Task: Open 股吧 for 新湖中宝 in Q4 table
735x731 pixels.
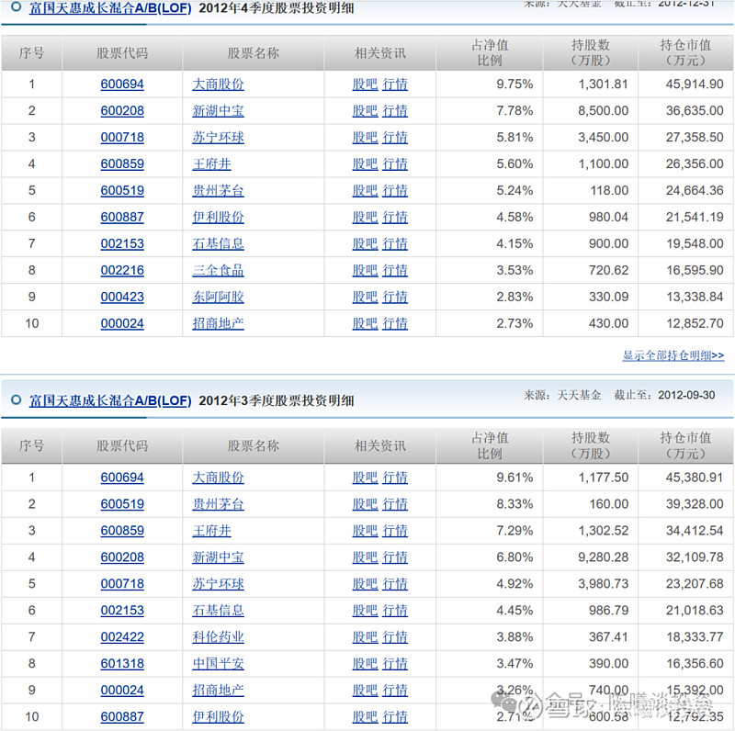Action: 365,111
